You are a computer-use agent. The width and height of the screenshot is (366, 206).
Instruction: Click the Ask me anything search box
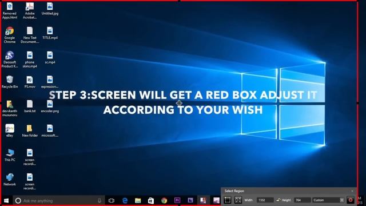coord(59,201)
